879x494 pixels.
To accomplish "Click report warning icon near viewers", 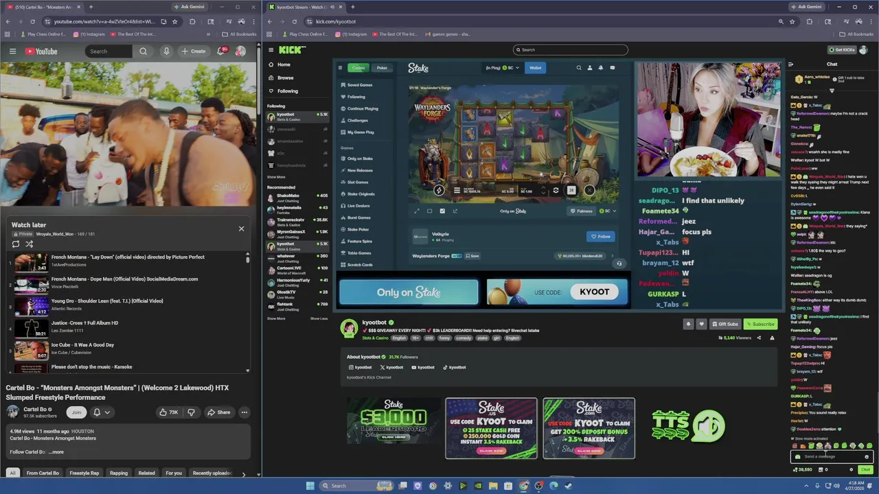I will click(x=772, y=338).
